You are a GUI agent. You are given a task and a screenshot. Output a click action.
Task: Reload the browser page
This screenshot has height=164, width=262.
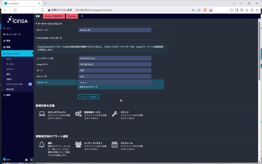(x=15, y=10)
